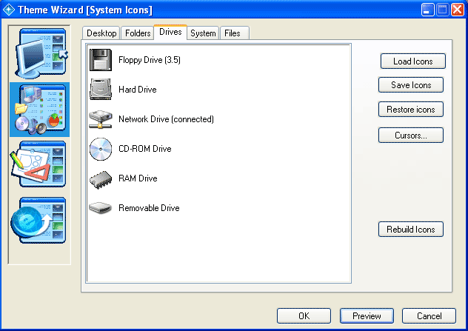This screenshot has height=331, width=468.
Task: Select the CD-ROM disc icon image
Action: coord(101,149)
